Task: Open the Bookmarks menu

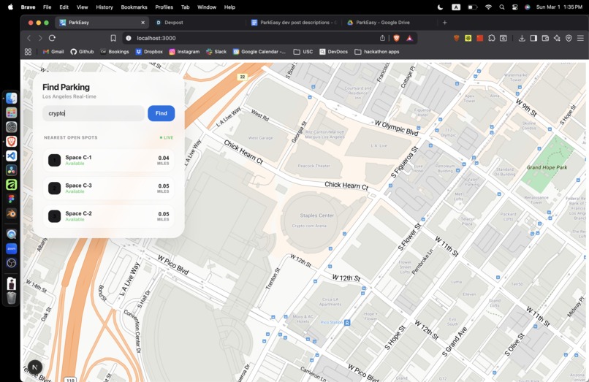Action: tap(134, 7)
